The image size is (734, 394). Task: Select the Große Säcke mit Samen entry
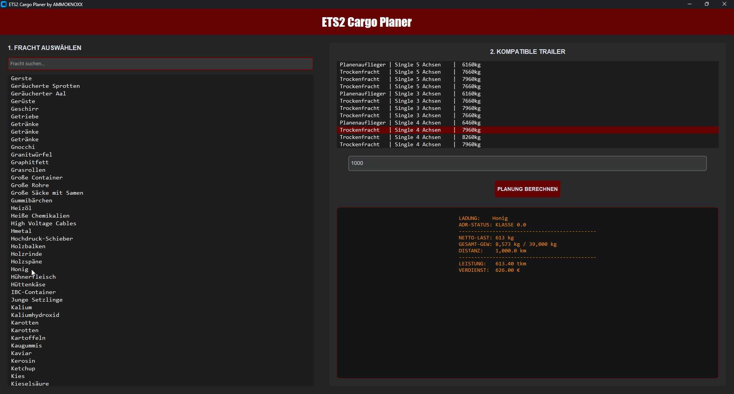[47, 193]
